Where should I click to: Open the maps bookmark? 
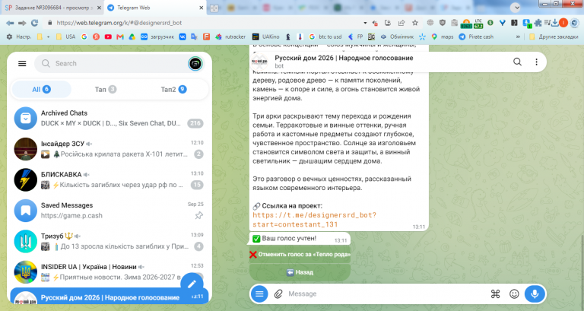442,36
